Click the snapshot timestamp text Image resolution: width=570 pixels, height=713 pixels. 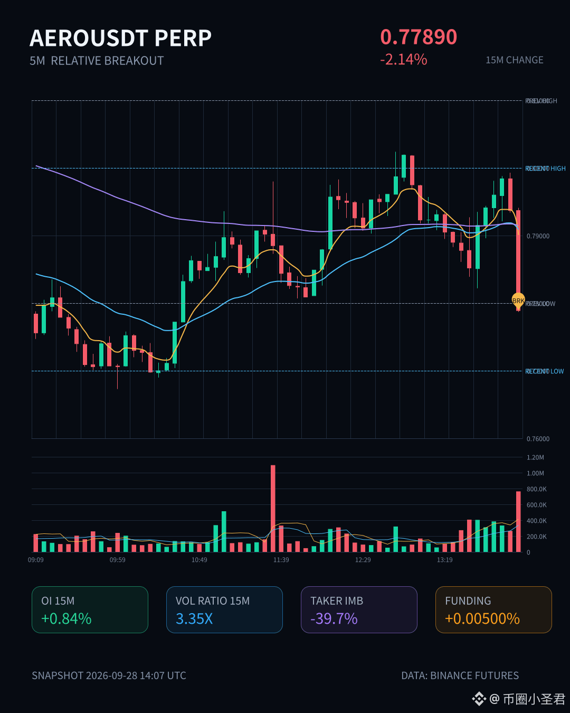(109, 676)
